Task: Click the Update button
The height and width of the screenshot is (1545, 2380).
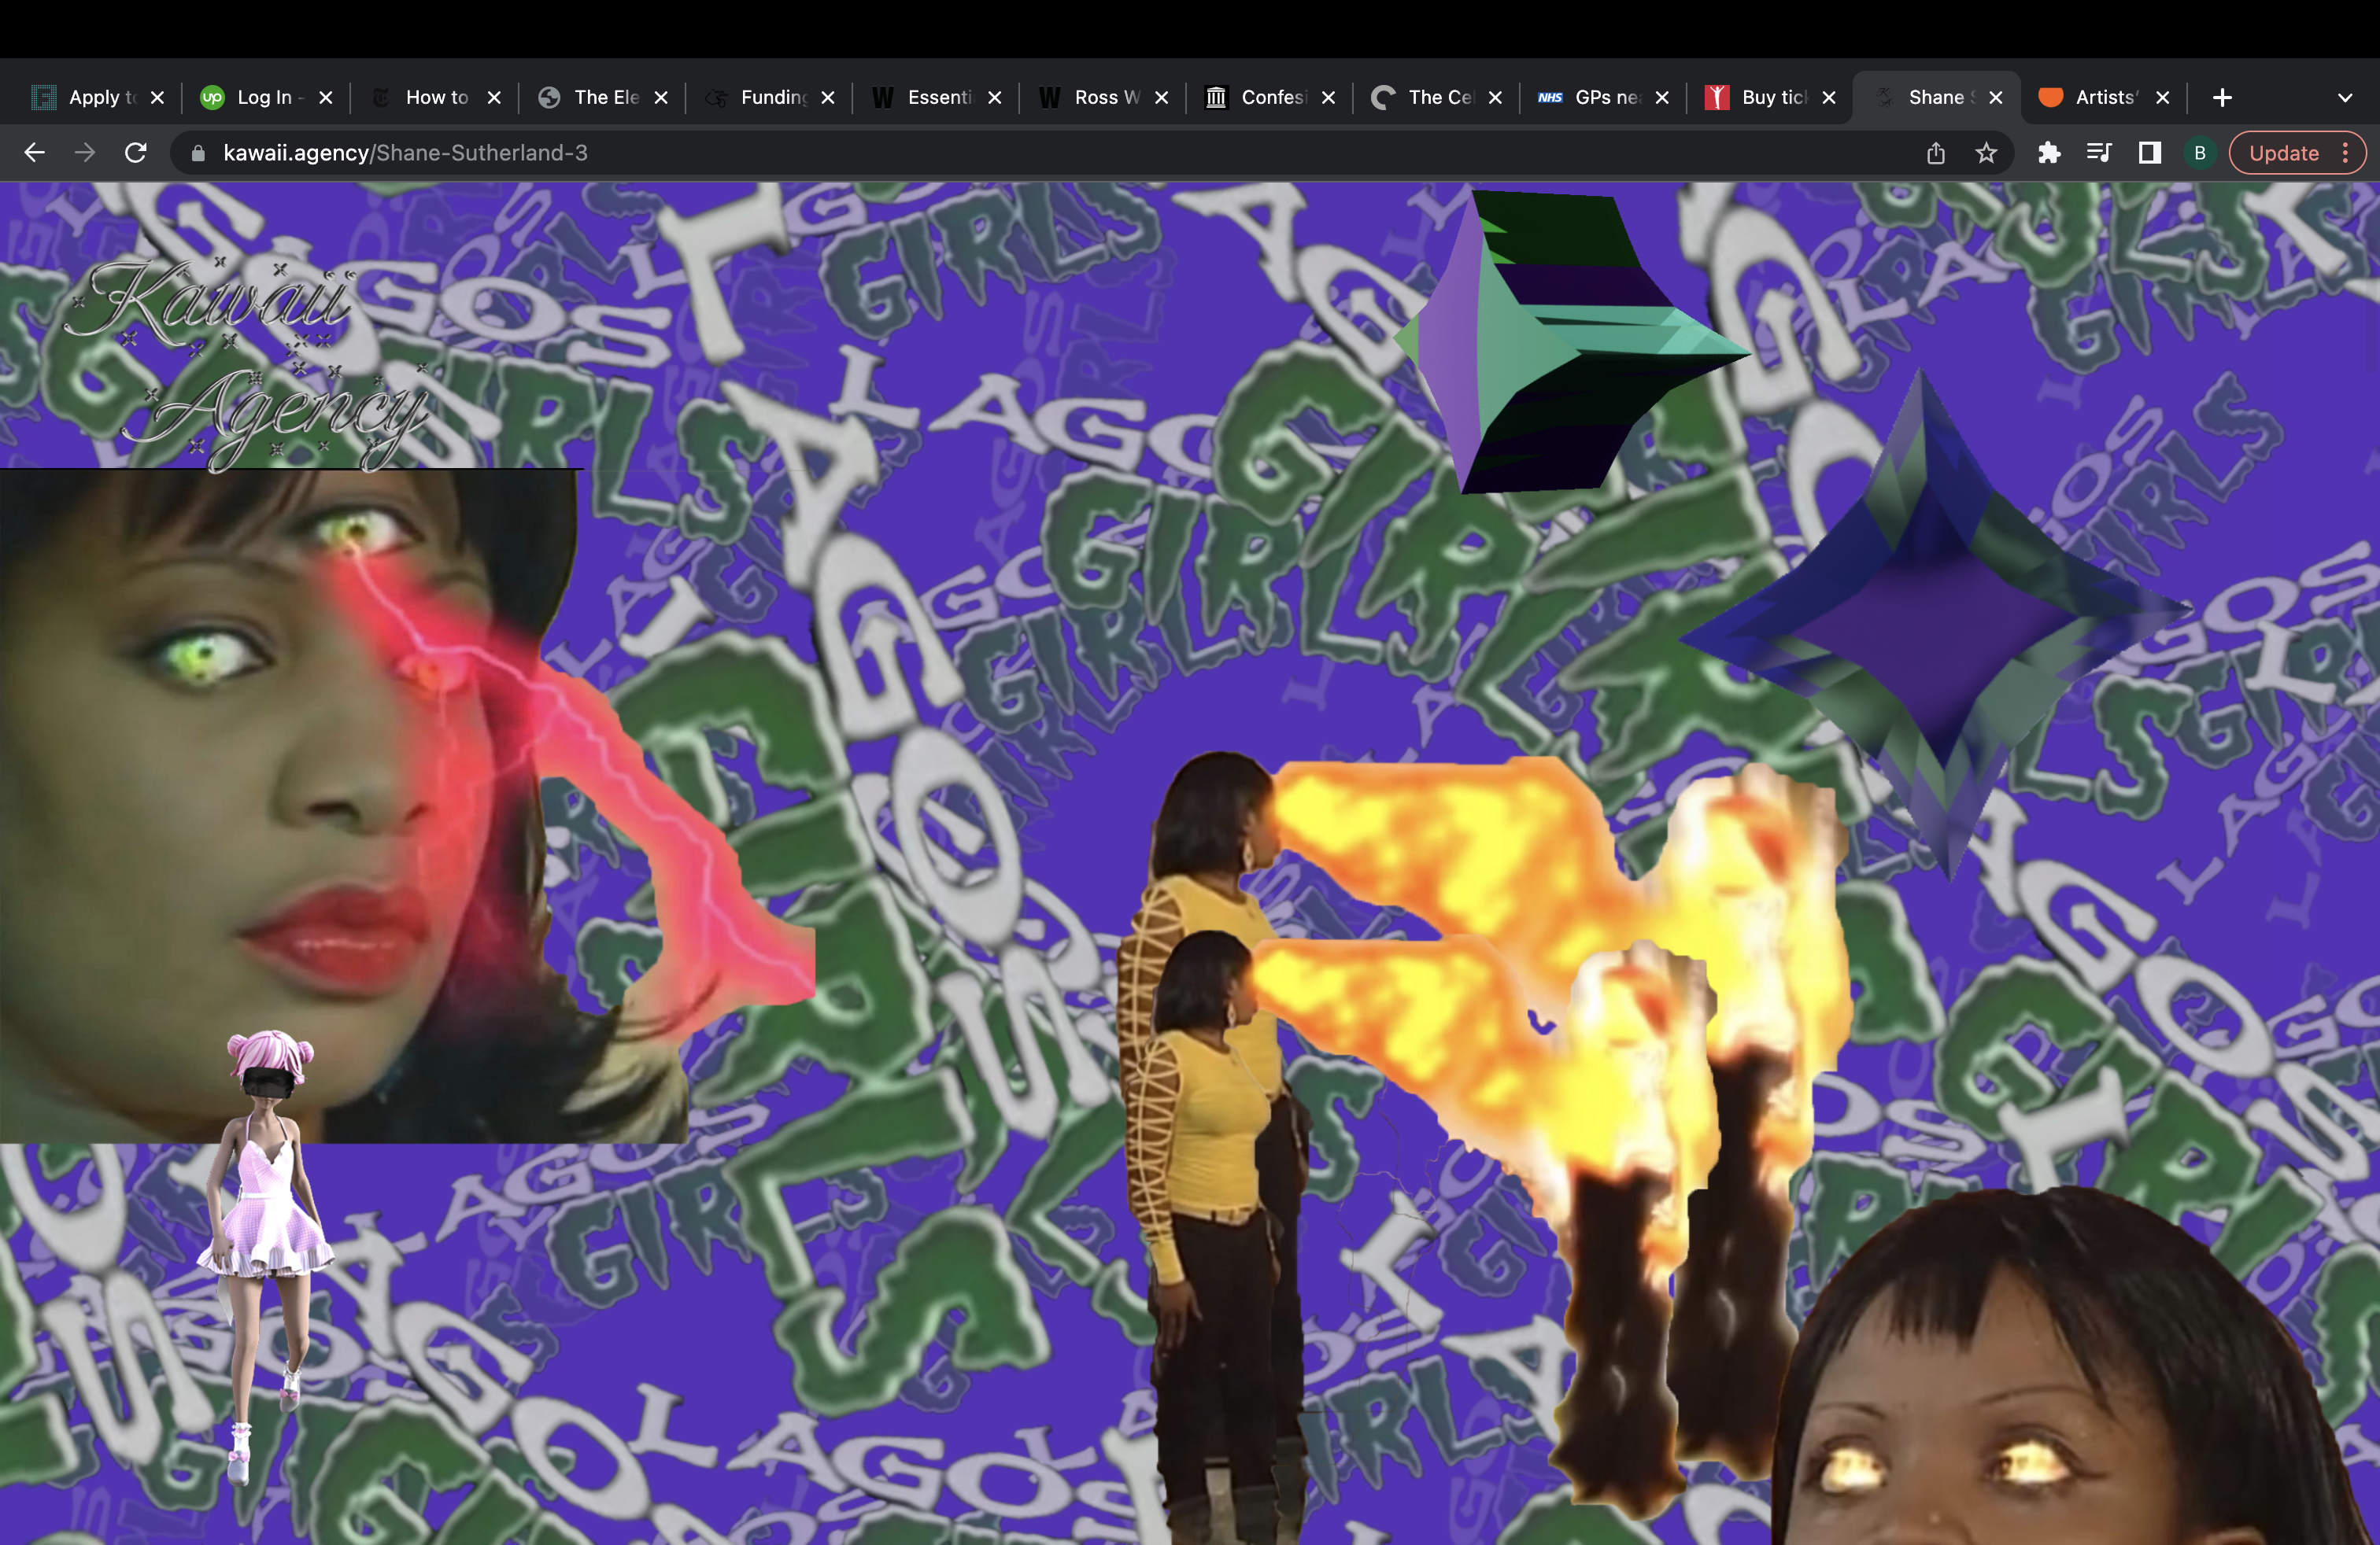Action: [2283, 153]
